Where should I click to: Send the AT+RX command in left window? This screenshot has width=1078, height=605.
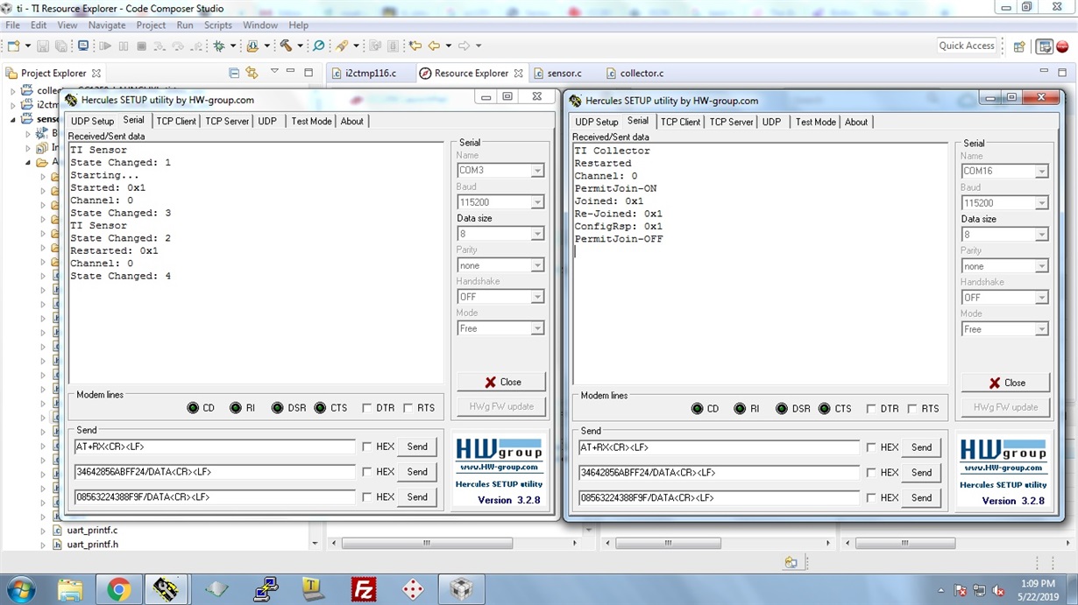point(417,447)
